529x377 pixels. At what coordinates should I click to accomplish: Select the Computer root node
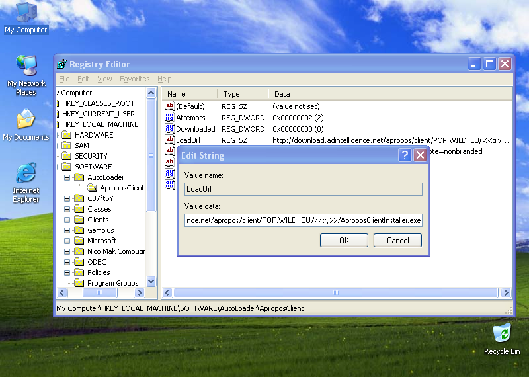point(76,93)
